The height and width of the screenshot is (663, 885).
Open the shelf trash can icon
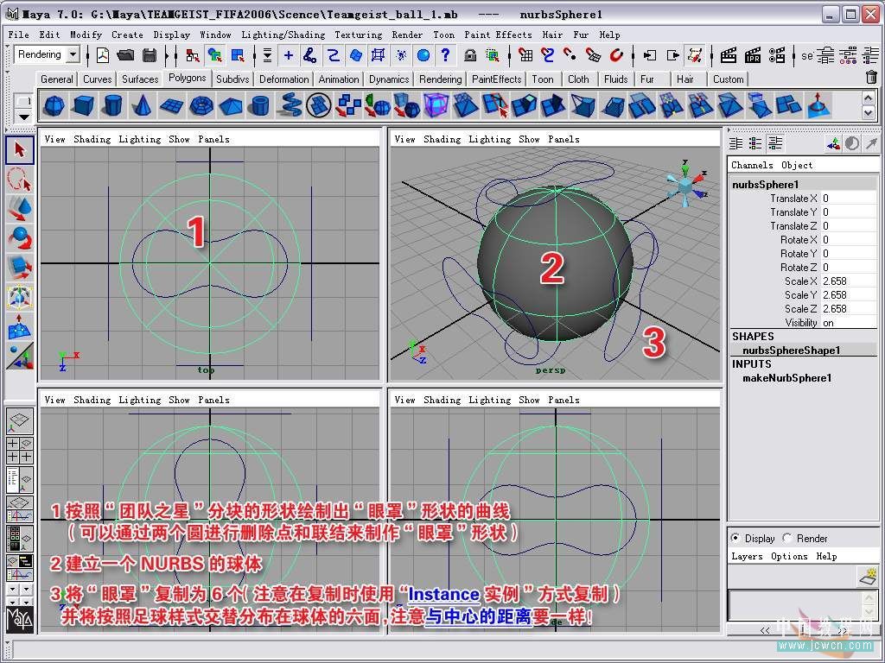(871, 77)
